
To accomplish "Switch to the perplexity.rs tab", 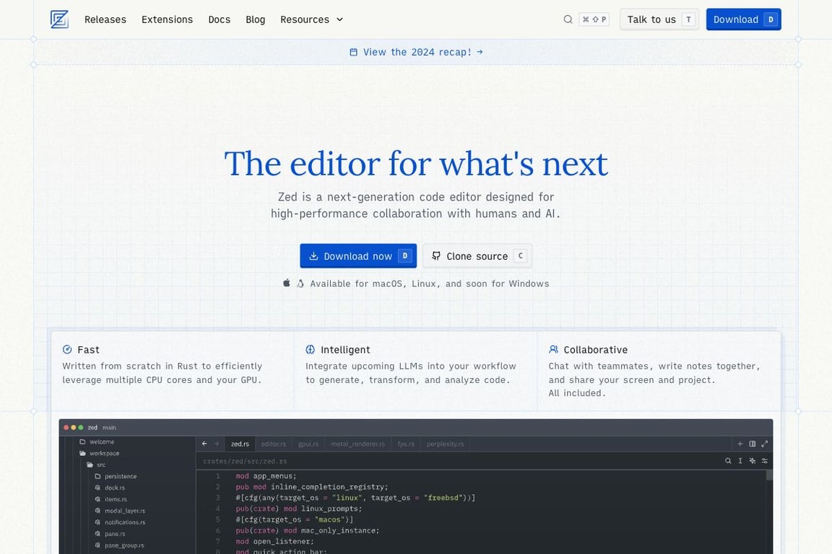I will (445, 444).
